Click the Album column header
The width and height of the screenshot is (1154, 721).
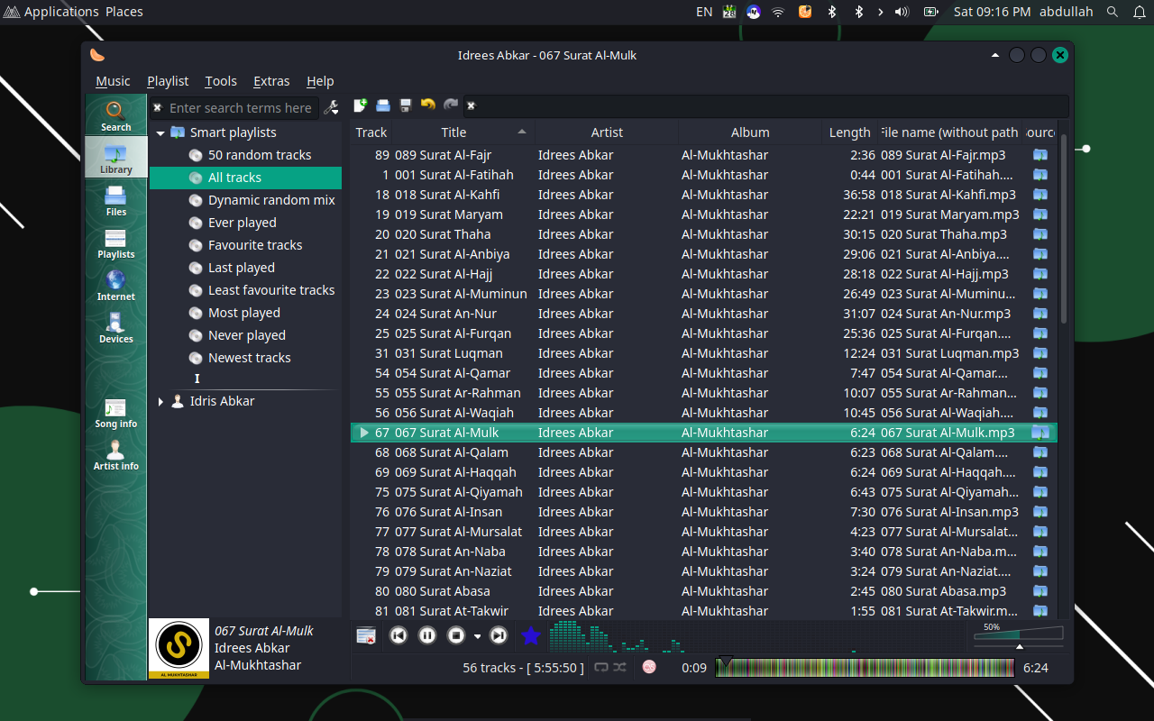click(750, 132)
